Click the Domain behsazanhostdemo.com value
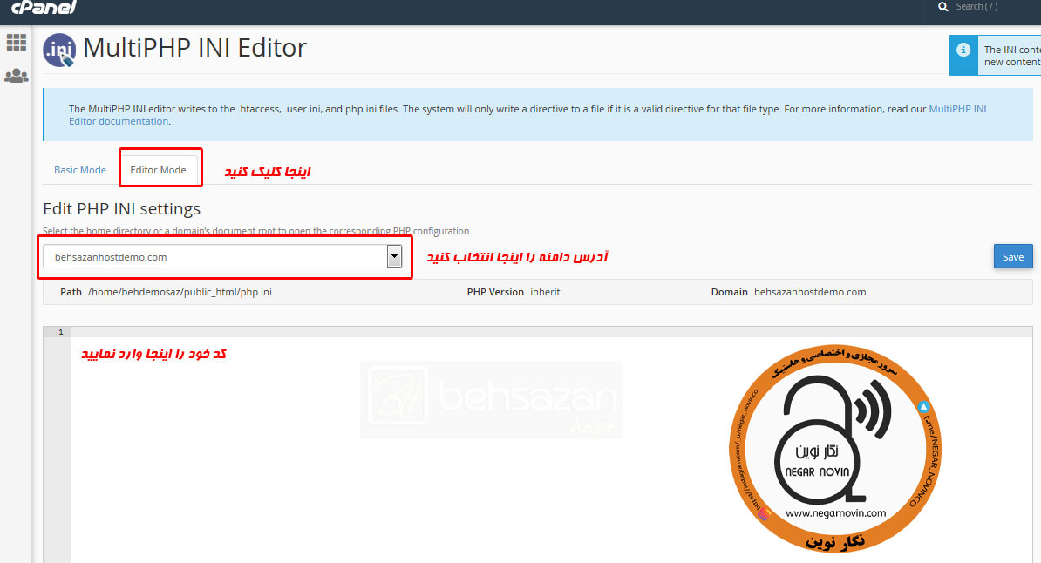 point(810,292)
